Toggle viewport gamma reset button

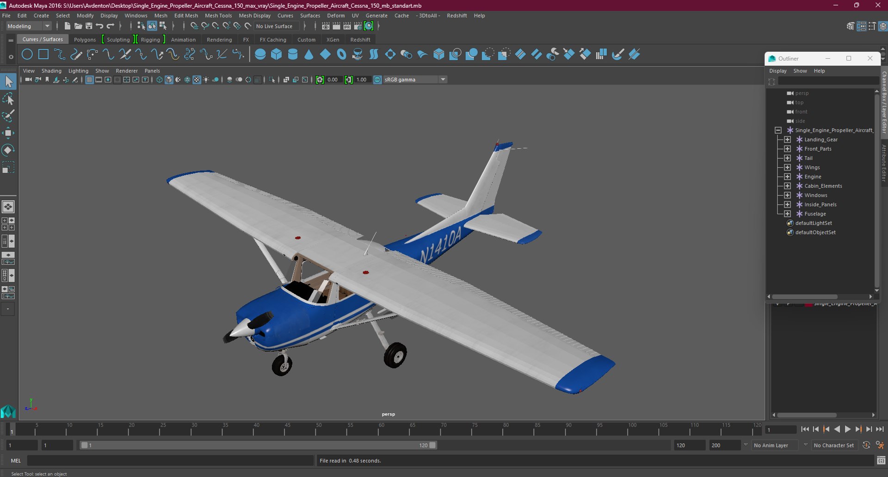pyautogui.click(x=348, y=79)
